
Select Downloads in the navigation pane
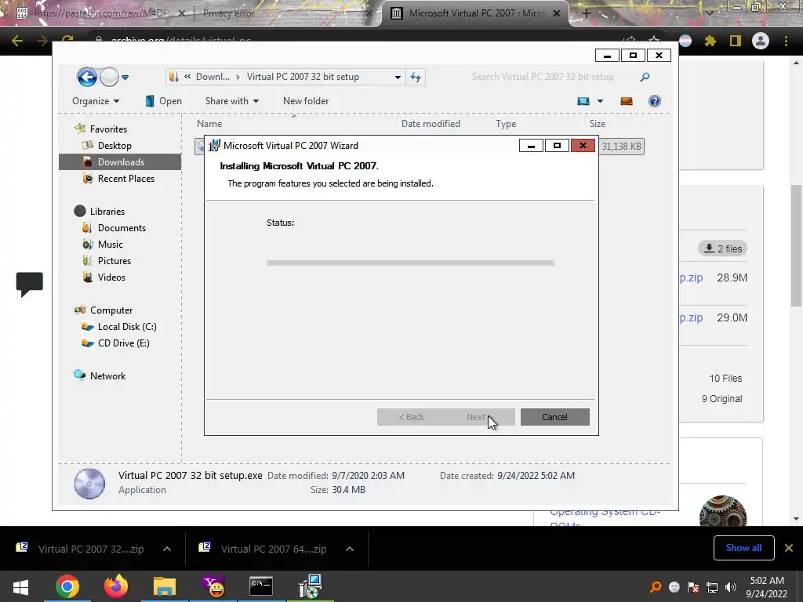point(121,161)
